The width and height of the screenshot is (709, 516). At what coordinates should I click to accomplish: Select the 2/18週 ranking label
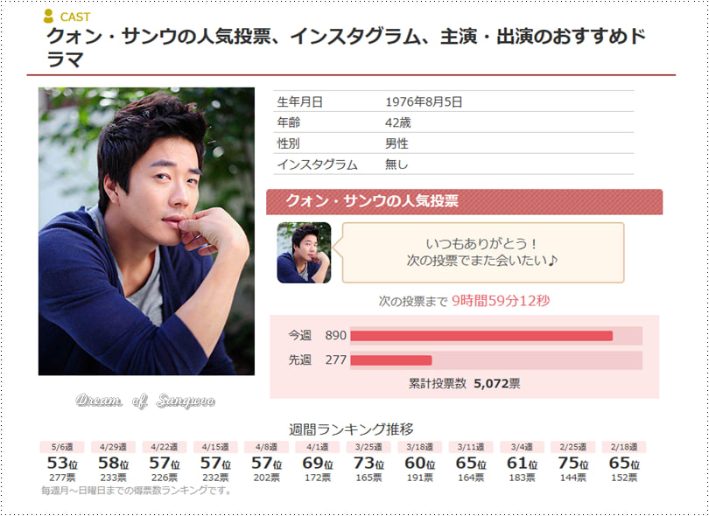[x=624, y=447]
